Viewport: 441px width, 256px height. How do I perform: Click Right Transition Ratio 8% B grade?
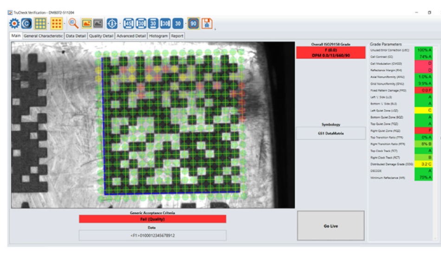[x=423, y=144]
